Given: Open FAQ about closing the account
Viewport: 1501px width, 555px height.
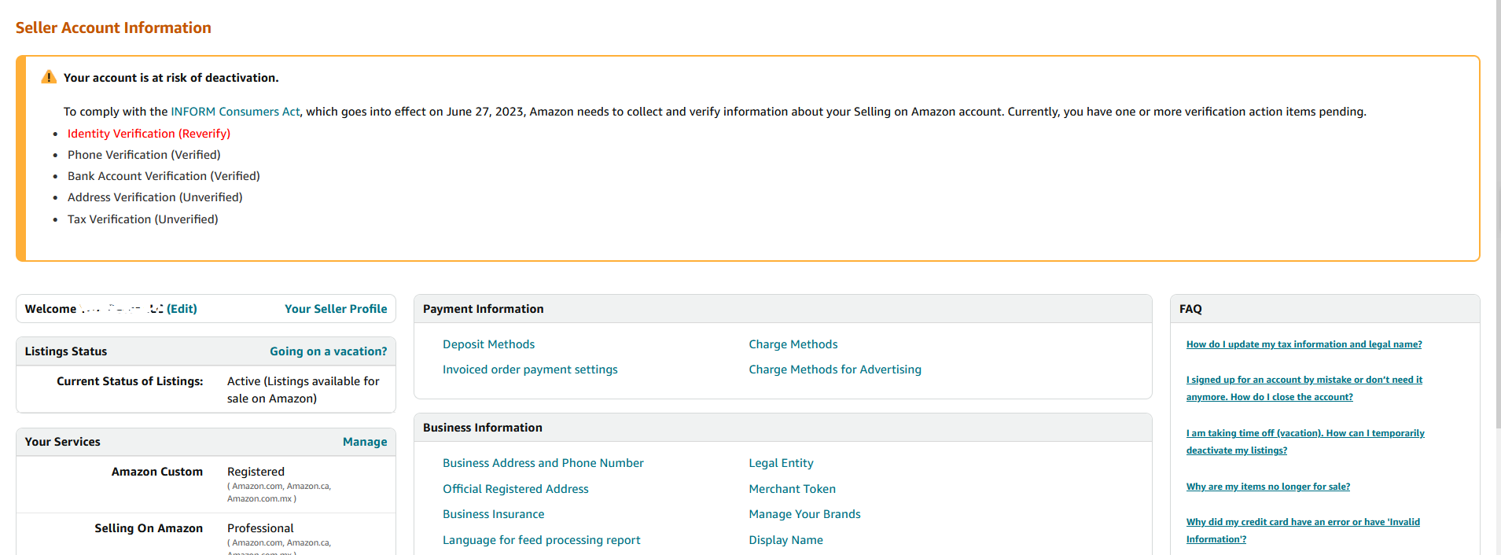Looking at the screenshot, I should click(1304, 388).
